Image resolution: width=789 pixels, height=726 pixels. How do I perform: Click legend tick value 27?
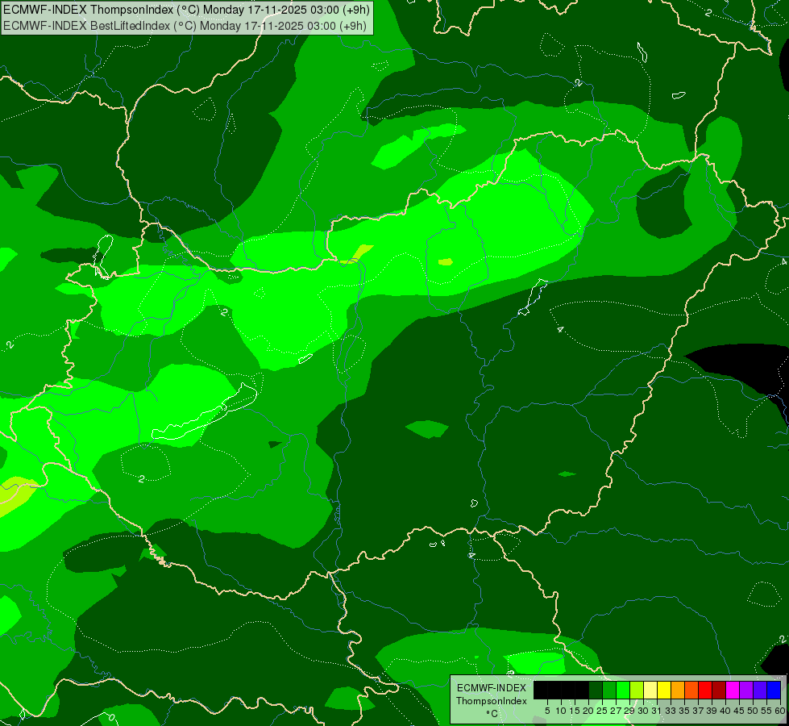pos(616,711)
